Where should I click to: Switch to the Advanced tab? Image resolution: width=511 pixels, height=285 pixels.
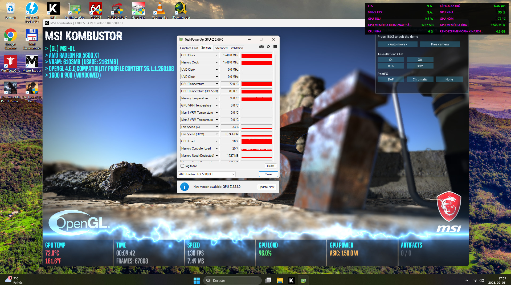(x=221, y=48)
